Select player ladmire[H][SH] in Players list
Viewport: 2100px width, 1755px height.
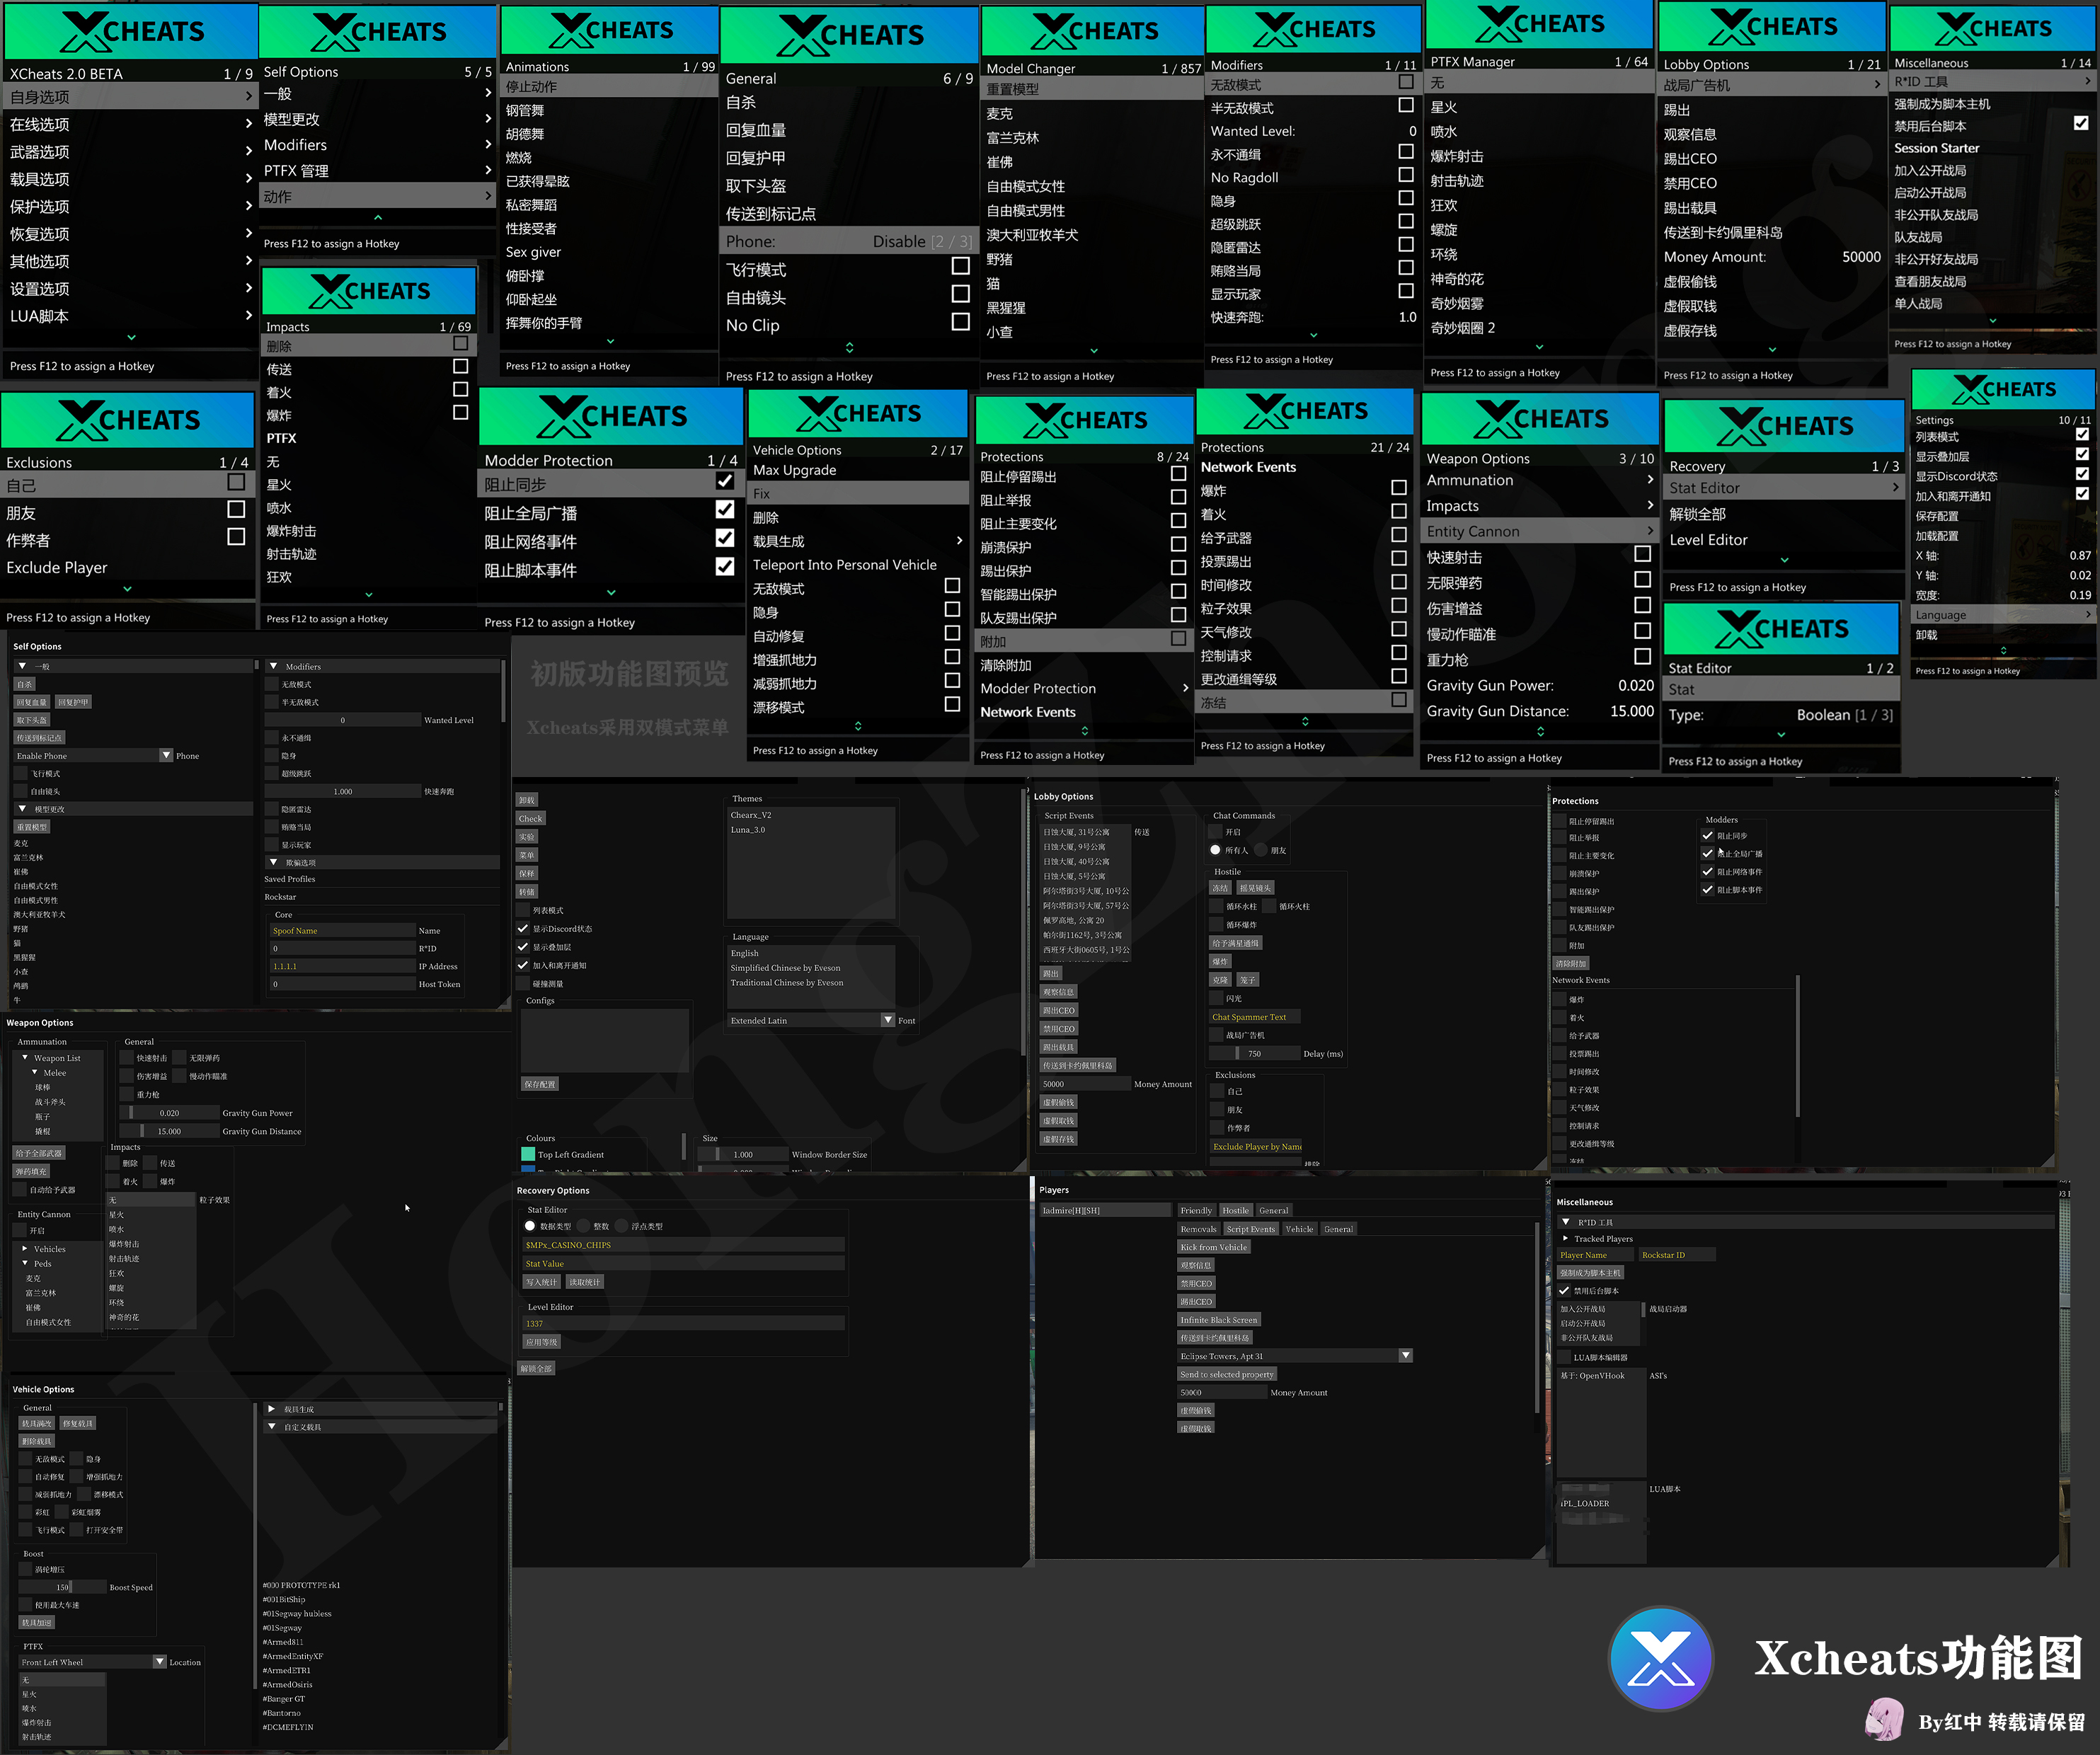click(x=1105, y=1210)
